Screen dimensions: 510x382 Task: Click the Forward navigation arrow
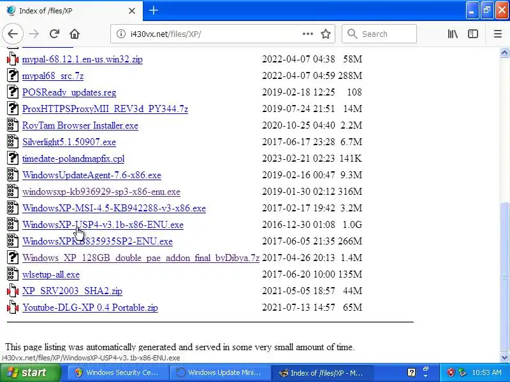coord(34,34)
